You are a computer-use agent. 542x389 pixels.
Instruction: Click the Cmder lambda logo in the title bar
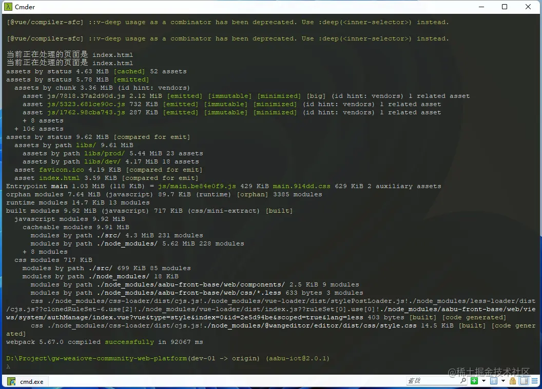8,7
